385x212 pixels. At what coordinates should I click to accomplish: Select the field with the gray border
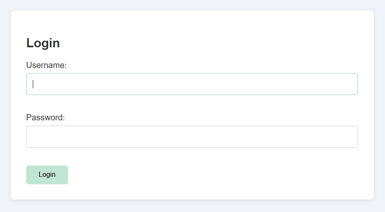click(192, 137)
